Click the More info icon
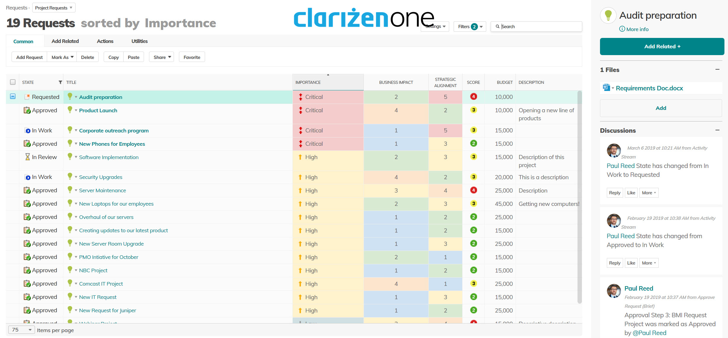728x338 pixels. [622, 29]
